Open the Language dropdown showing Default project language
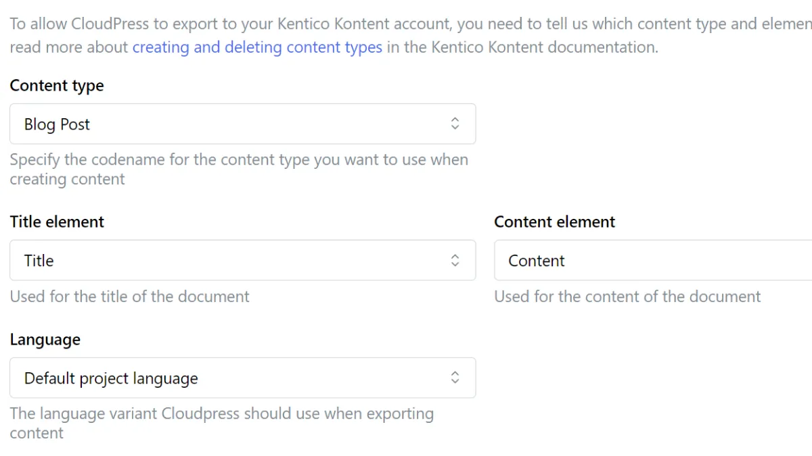Screen dimensions: 812x456 (x=242, y=378)
